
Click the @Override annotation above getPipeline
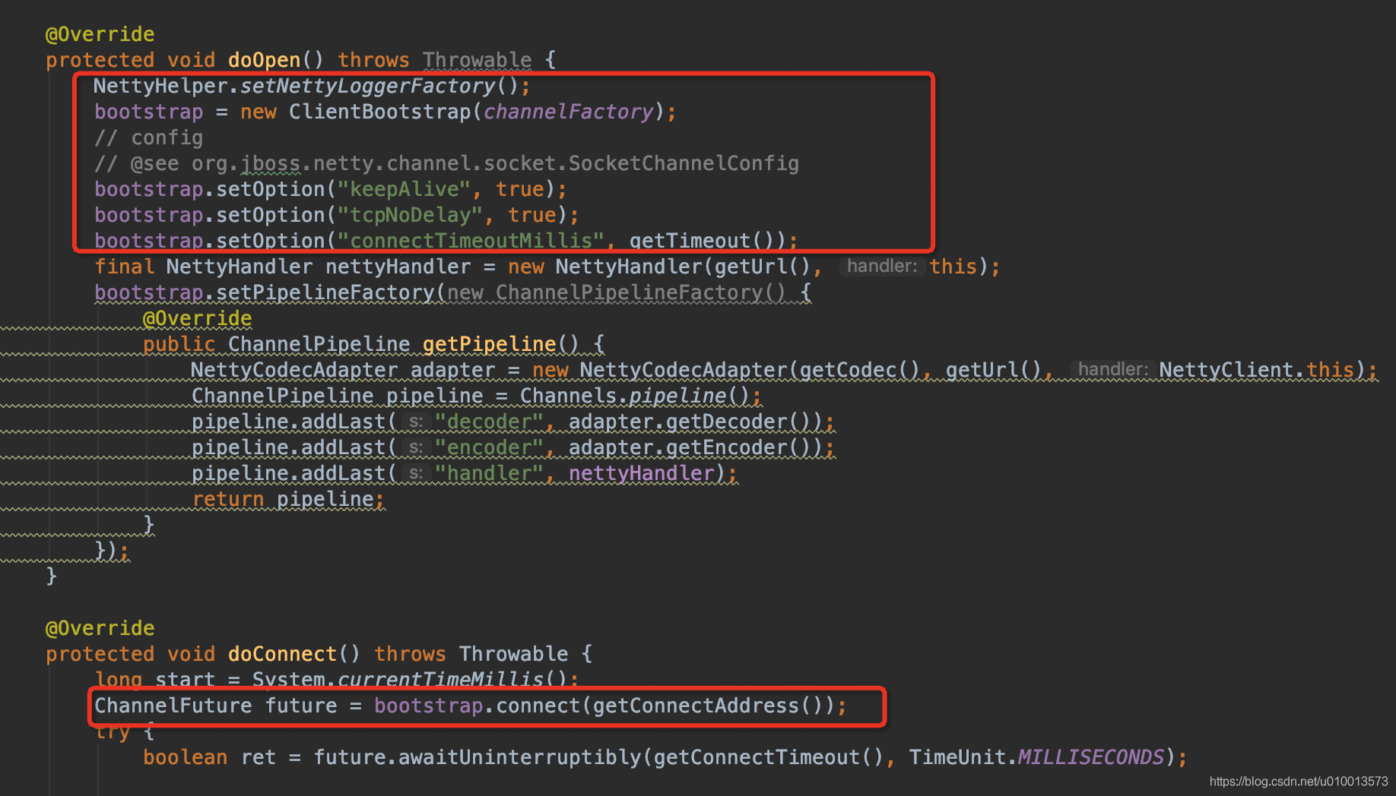tap(197, 318)
